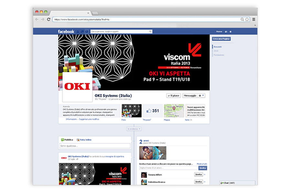Expand the Chat (107) bar
The width and height of the screenshot is (291, 194).
pos(237,183)
